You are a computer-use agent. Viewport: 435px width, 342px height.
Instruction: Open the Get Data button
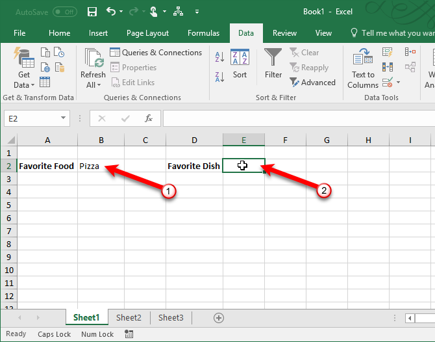click(24, 68)
